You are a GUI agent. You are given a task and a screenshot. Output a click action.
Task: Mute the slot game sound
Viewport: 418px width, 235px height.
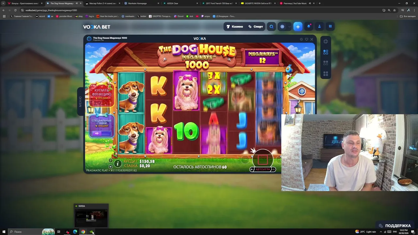(110, 167)
